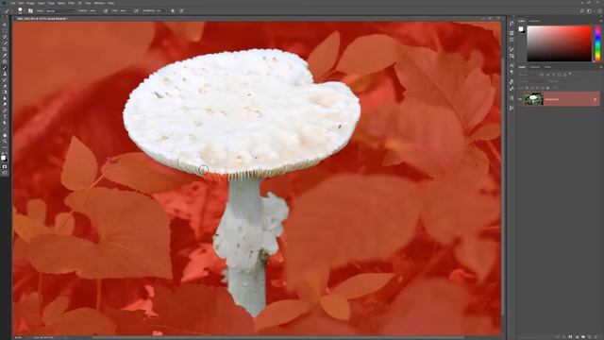Select the Background layer thumbnail
This screenshot has height=340, width=604.
[x=533, y=99]
